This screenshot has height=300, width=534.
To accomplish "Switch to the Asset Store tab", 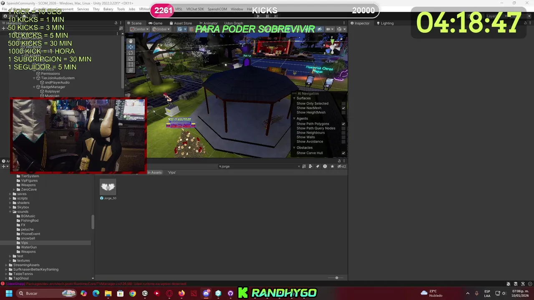I will 181,23.
